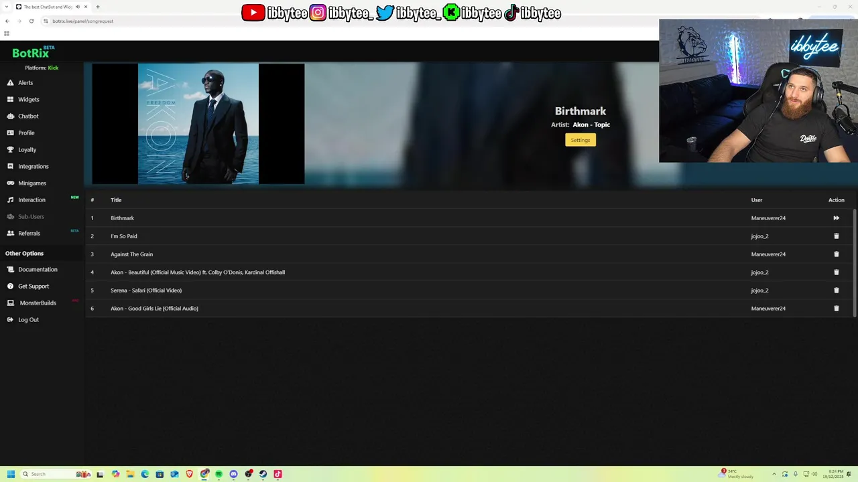Open the Widgets page
The image size is (858, 482).
tap(28, 100)
